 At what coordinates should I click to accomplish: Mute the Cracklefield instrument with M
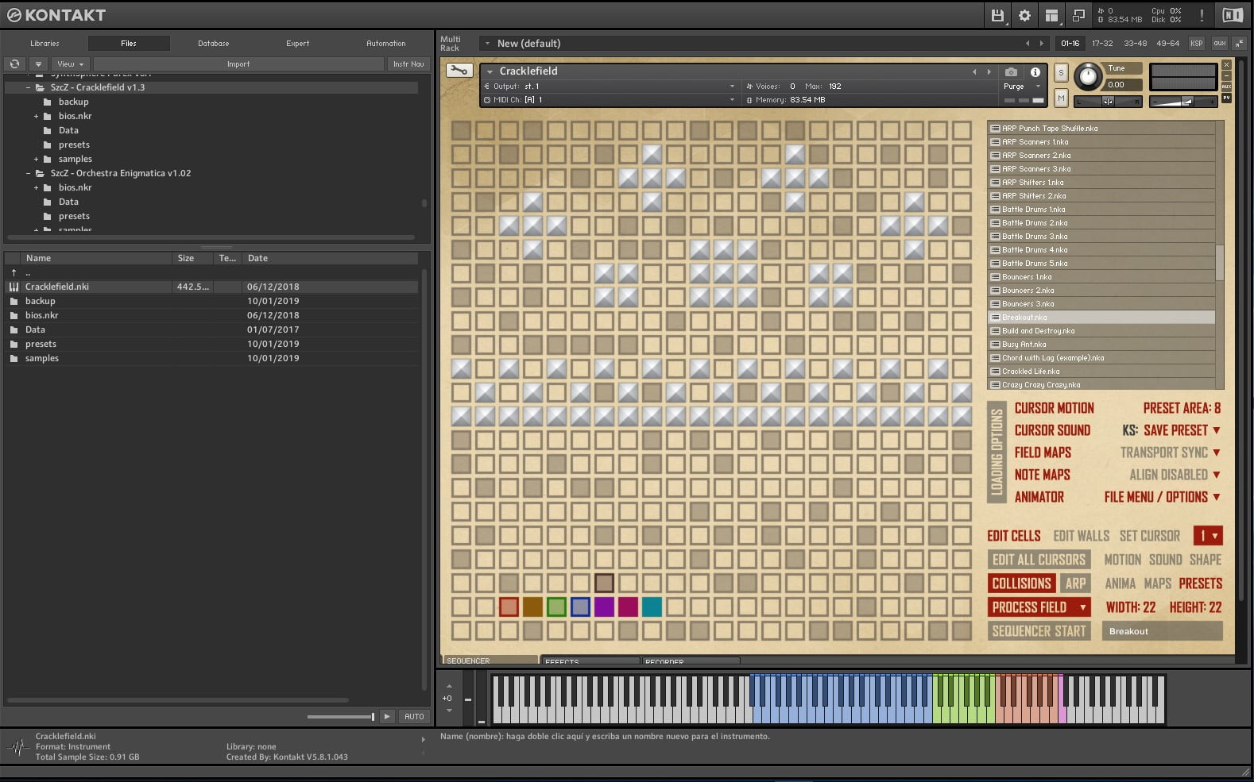tap(1060, 97)
